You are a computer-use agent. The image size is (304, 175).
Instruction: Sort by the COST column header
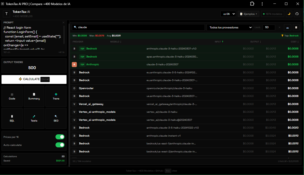295,42
